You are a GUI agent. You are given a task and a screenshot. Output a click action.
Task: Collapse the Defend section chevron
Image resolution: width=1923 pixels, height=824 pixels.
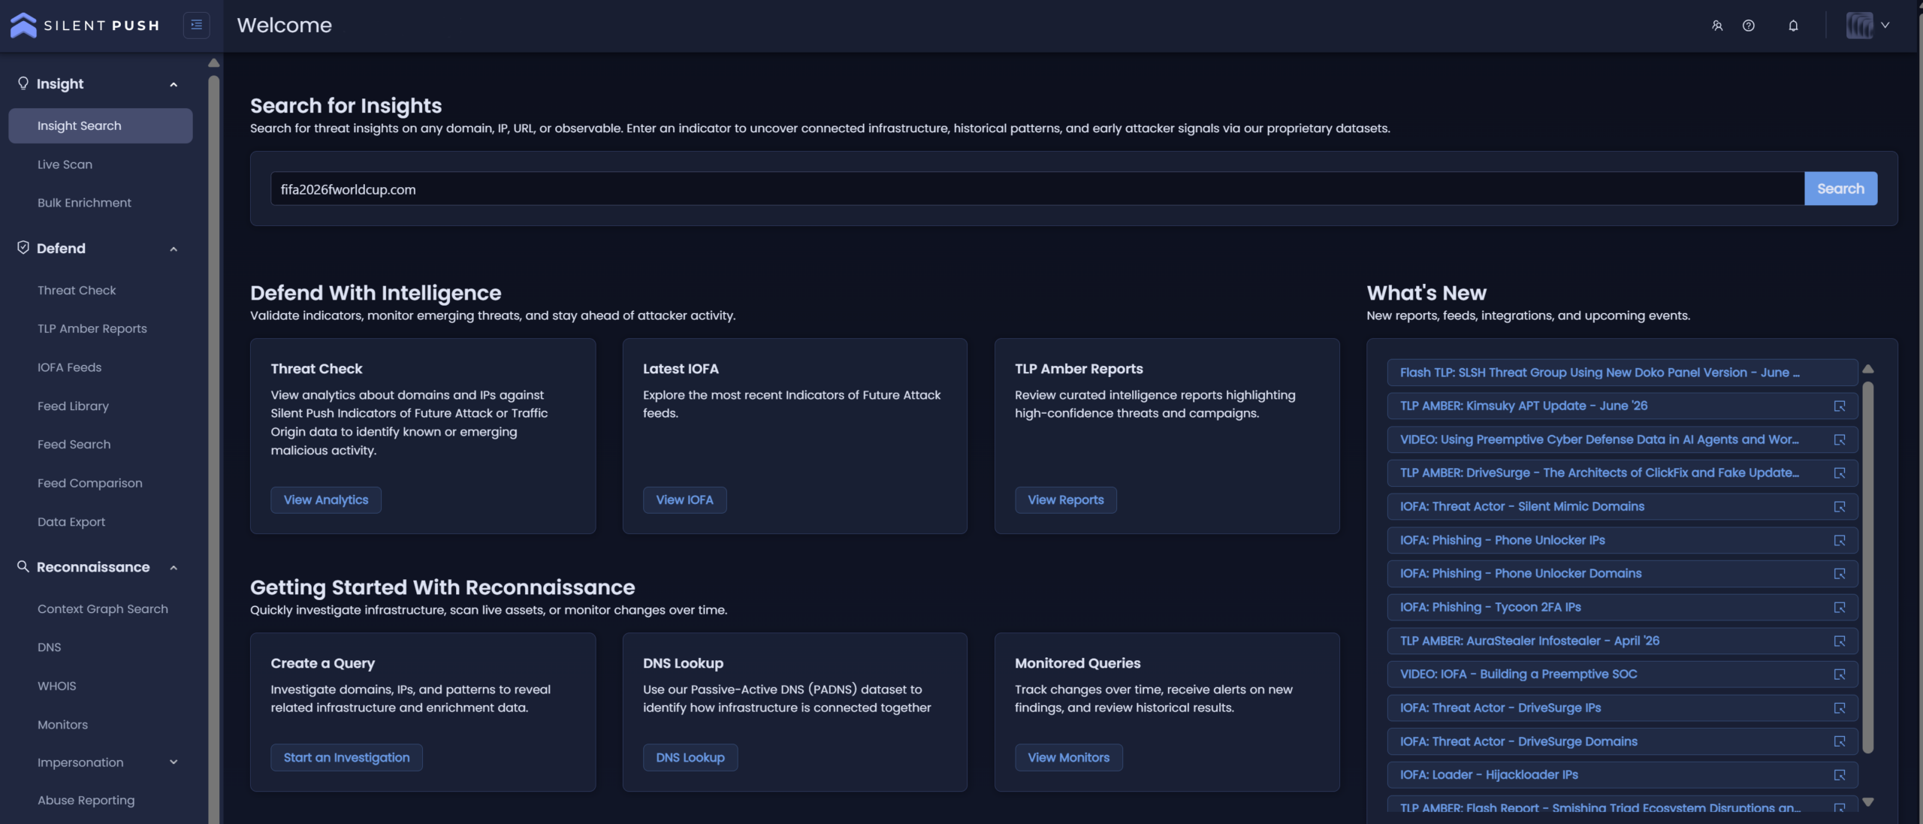174,249
